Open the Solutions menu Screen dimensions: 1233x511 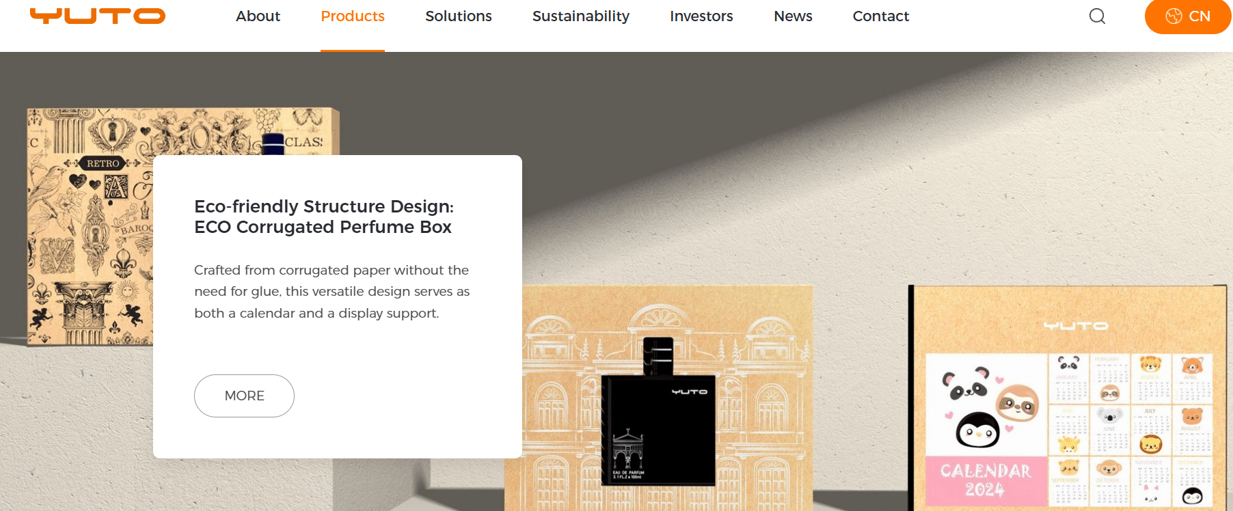tap(459, 16)
